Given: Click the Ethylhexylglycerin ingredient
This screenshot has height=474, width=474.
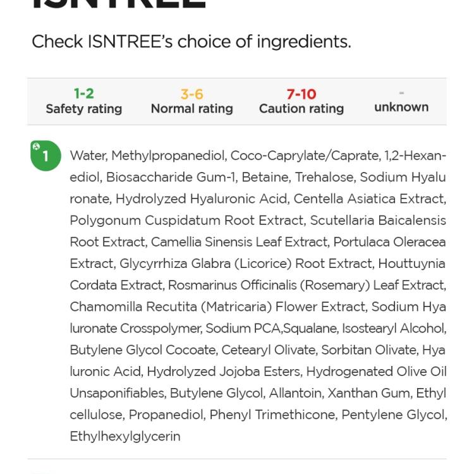Looking at the screenshot, I should pos(125,437).
